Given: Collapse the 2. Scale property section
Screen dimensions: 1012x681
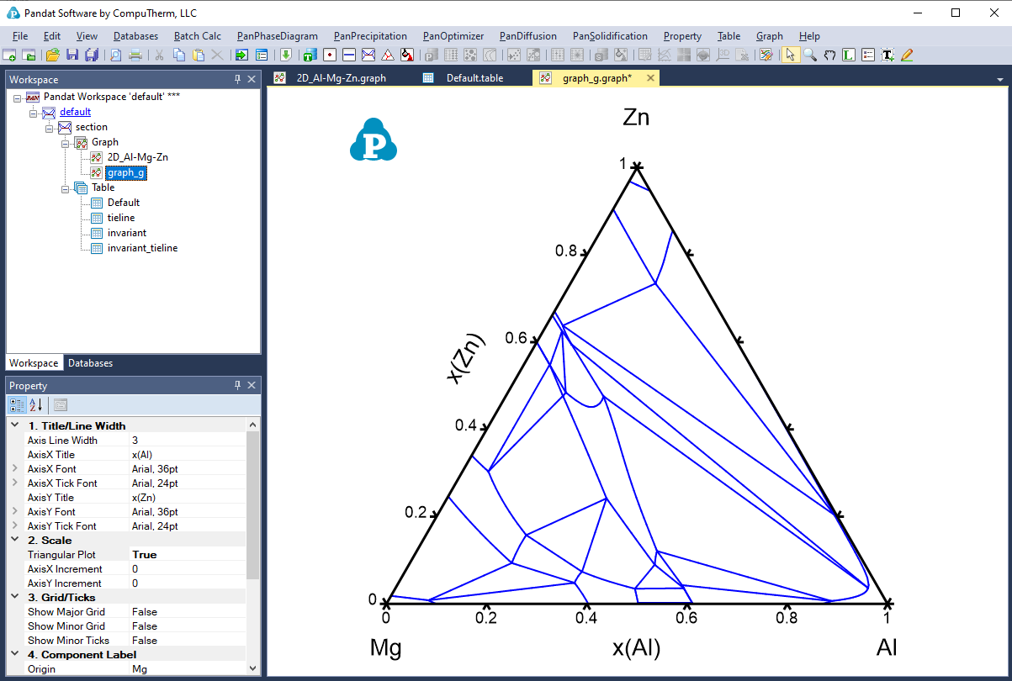Looking at the screenshot, I should [x=15, y=541].
